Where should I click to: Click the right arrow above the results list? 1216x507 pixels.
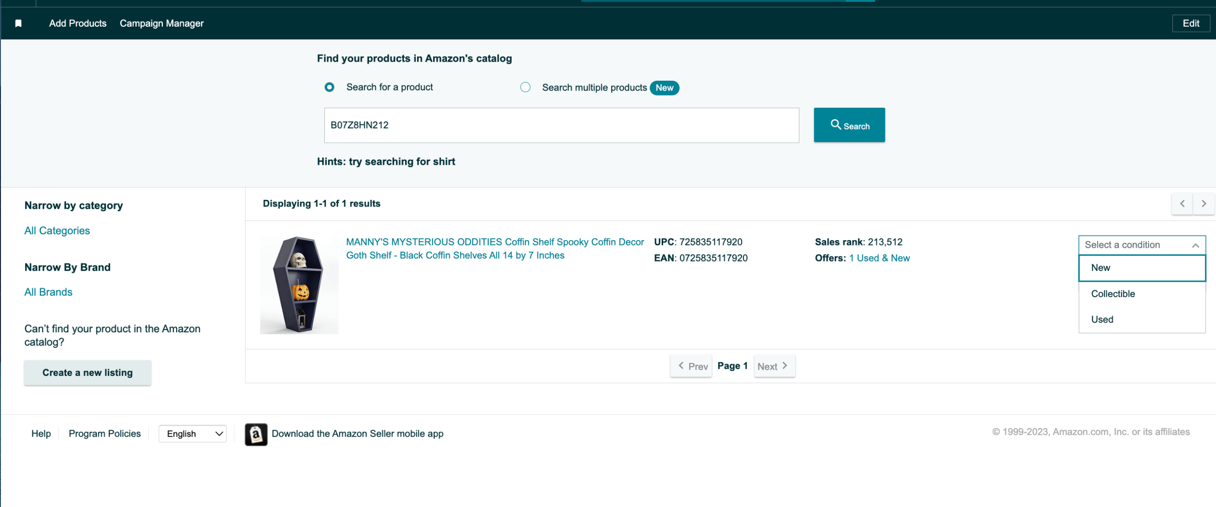1204,203
